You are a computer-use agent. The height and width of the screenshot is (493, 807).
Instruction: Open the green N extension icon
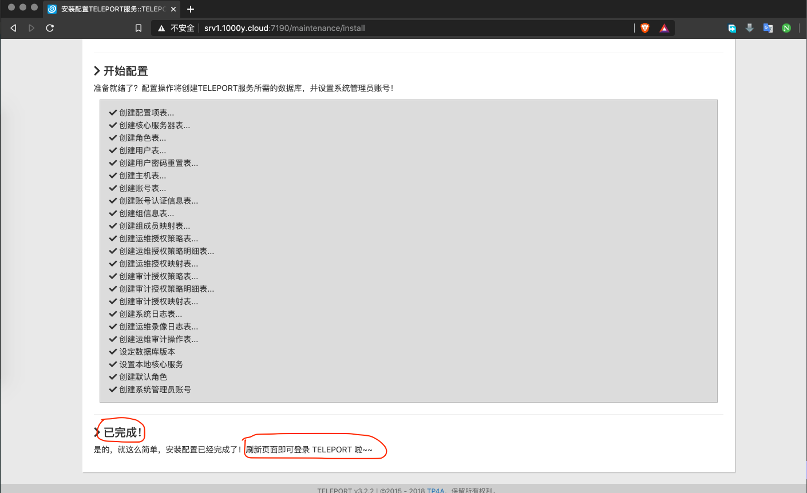pos(786,28)
